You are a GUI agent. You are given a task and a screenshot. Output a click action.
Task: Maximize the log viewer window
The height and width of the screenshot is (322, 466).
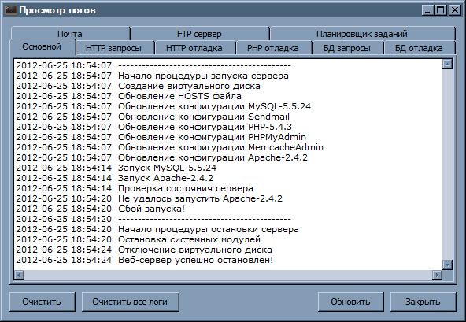(441, 10)
